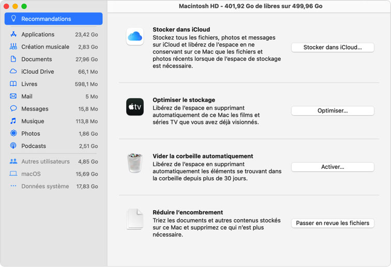The image size is (391, 267).
Task: Click the 66,1 Mo iCloud Drive size
Action: pyautogui.click(x=88, y=72)
